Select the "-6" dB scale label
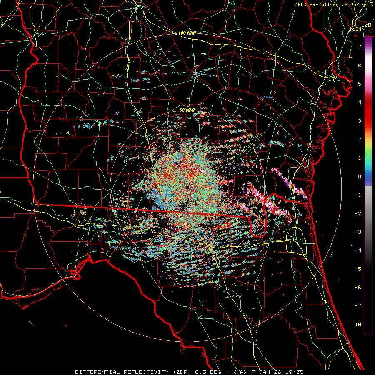Screen dimensions: 375x375 click(x=358, y=287)
